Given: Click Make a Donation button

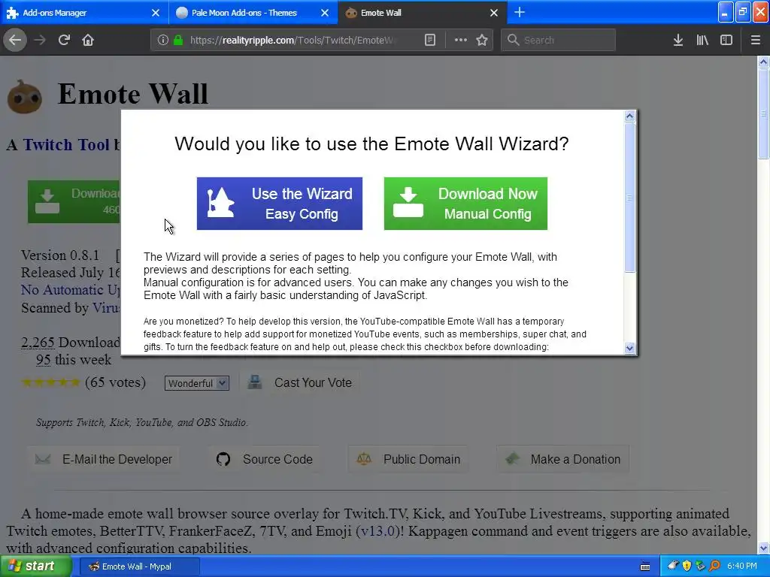Looking at the screenshot, I should (562, 459).
